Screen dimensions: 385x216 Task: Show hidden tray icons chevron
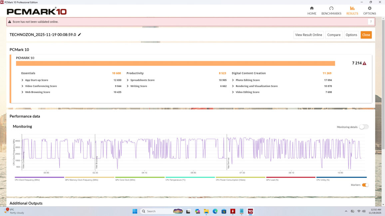pos(346,211)
